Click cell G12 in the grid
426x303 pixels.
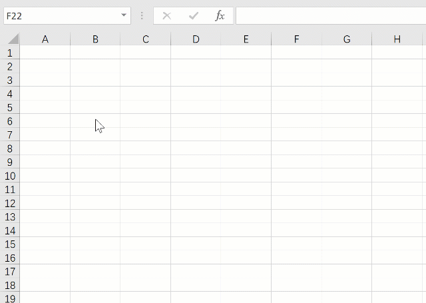[x=347, y=203]
